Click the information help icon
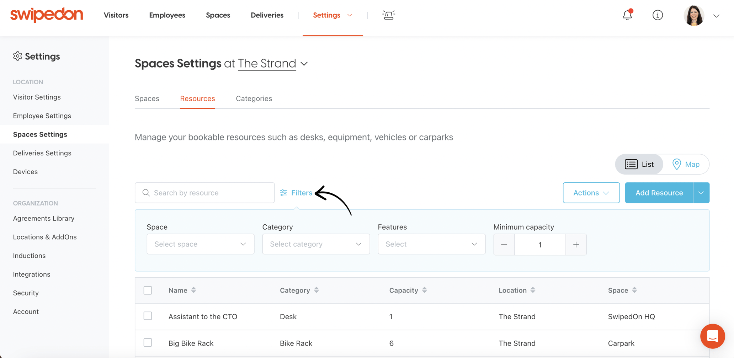This screenshot has width=734, height=358. [x=658, y=15]
